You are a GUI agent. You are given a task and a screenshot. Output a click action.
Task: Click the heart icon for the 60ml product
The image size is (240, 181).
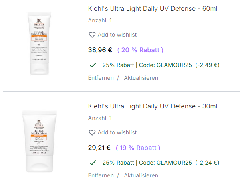(92, 35)
